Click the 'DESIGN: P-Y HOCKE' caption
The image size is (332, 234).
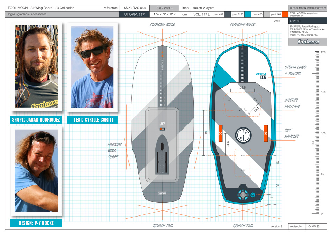pos(36,223)
